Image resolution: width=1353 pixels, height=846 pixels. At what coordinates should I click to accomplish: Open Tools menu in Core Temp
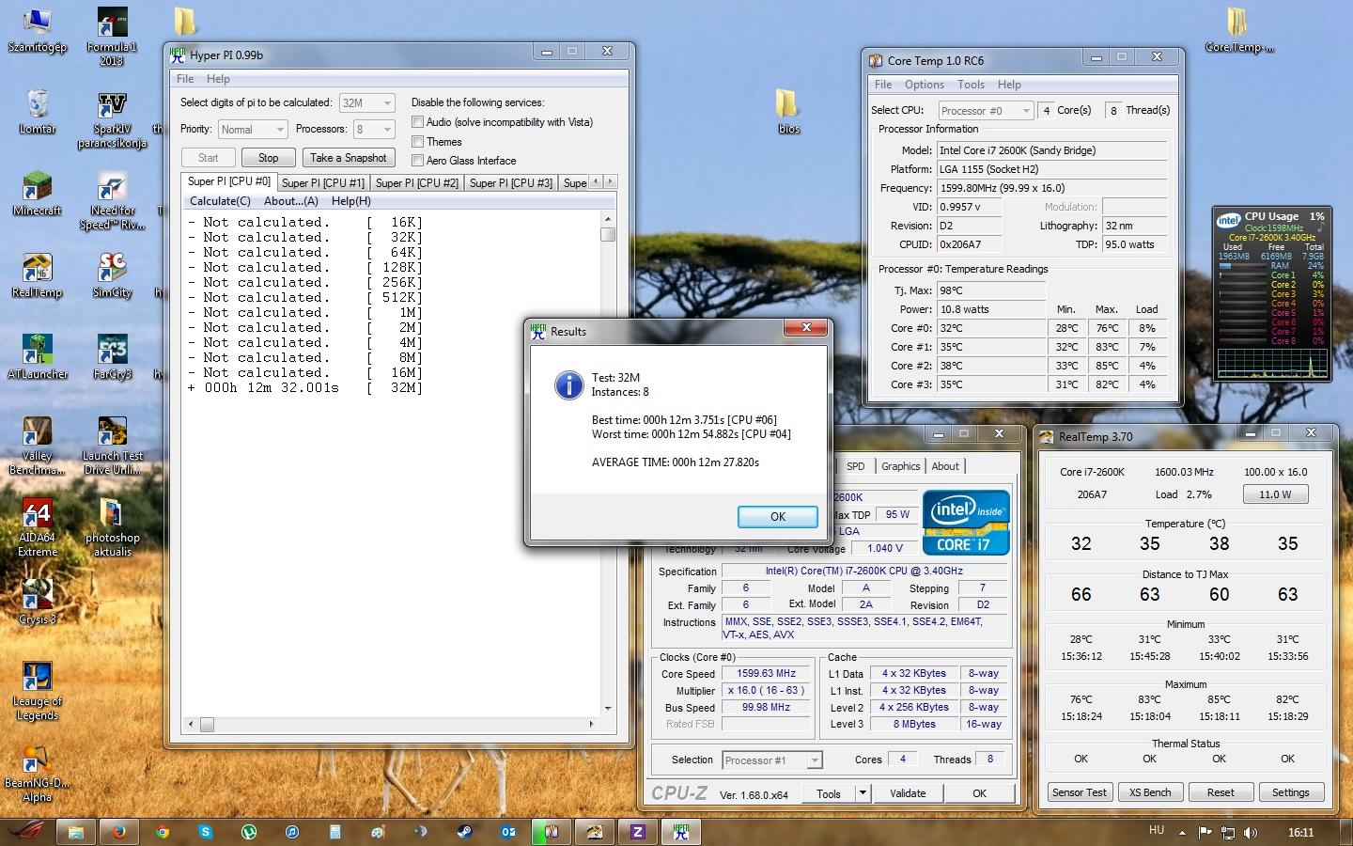(x=971, y=85)
